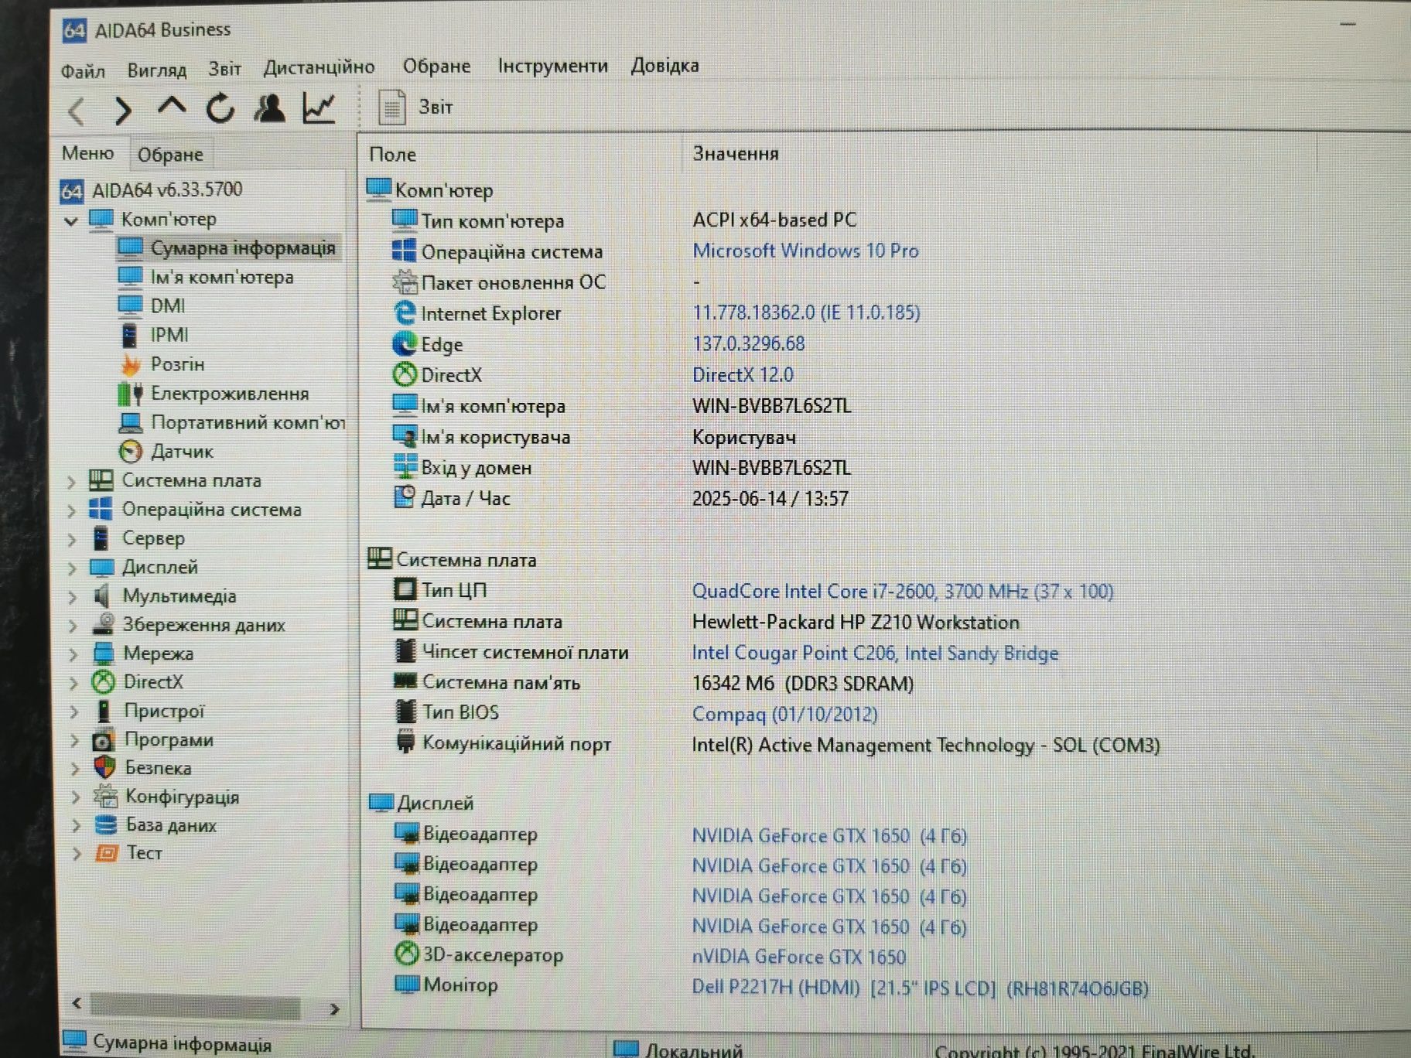Select Сумарна інформація in the tree
This screenshot has width=1411, height=1058.
point(227,247)
